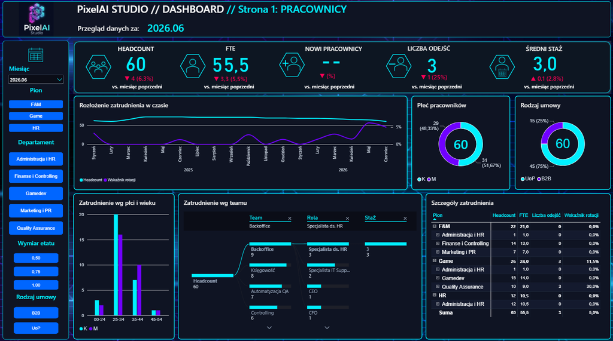613x341 pixels.
Task: Show more teams below Controlling
Action: [269, 328]
